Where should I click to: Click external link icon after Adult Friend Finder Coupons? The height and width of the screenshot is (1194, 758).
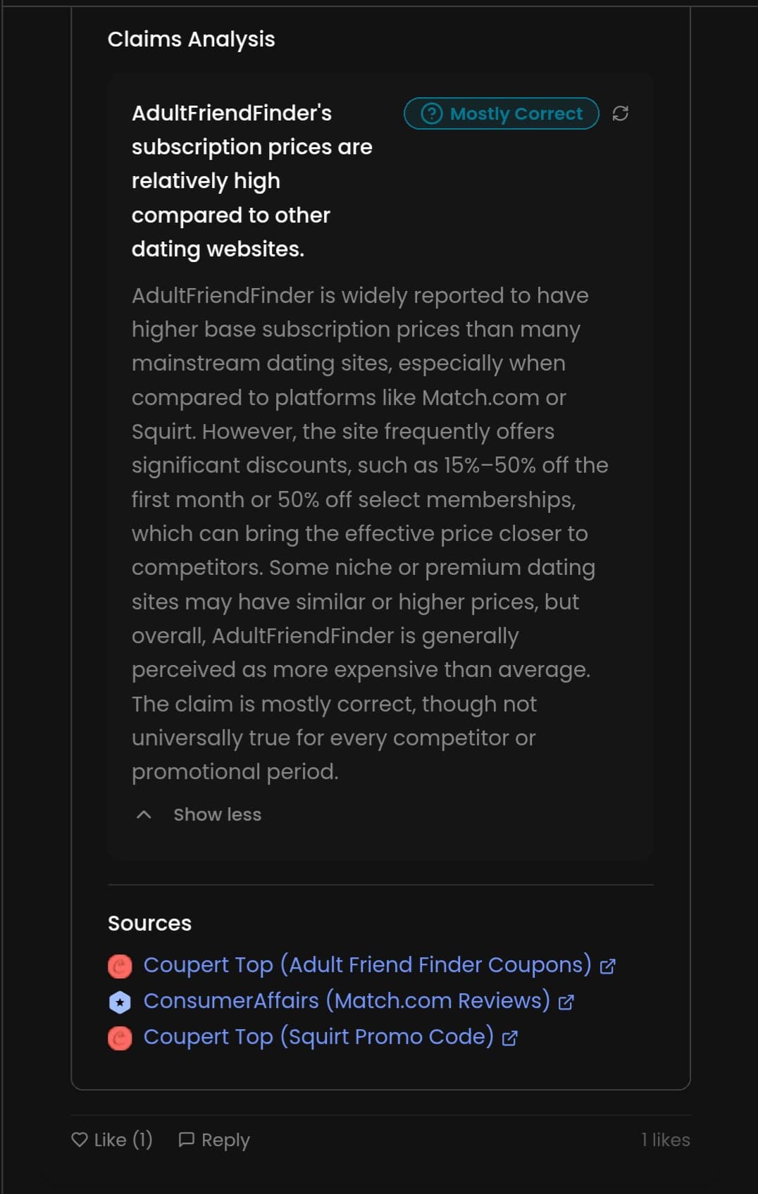pos(607,966)
